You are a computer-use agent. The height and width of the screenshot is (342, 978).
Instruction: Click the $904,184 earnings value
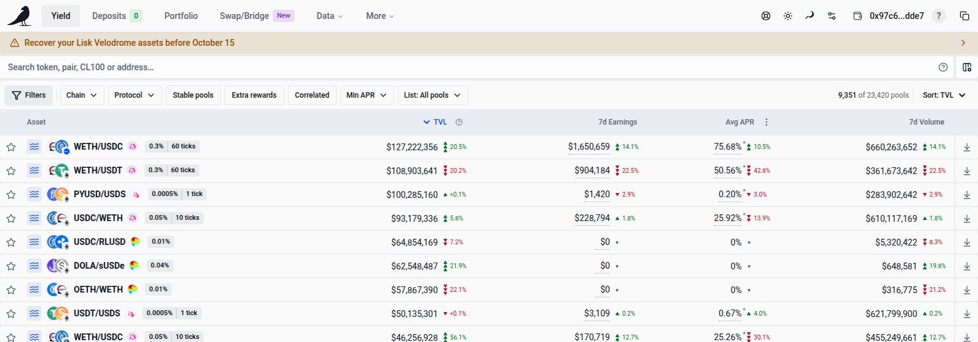(x=592, y=170)
